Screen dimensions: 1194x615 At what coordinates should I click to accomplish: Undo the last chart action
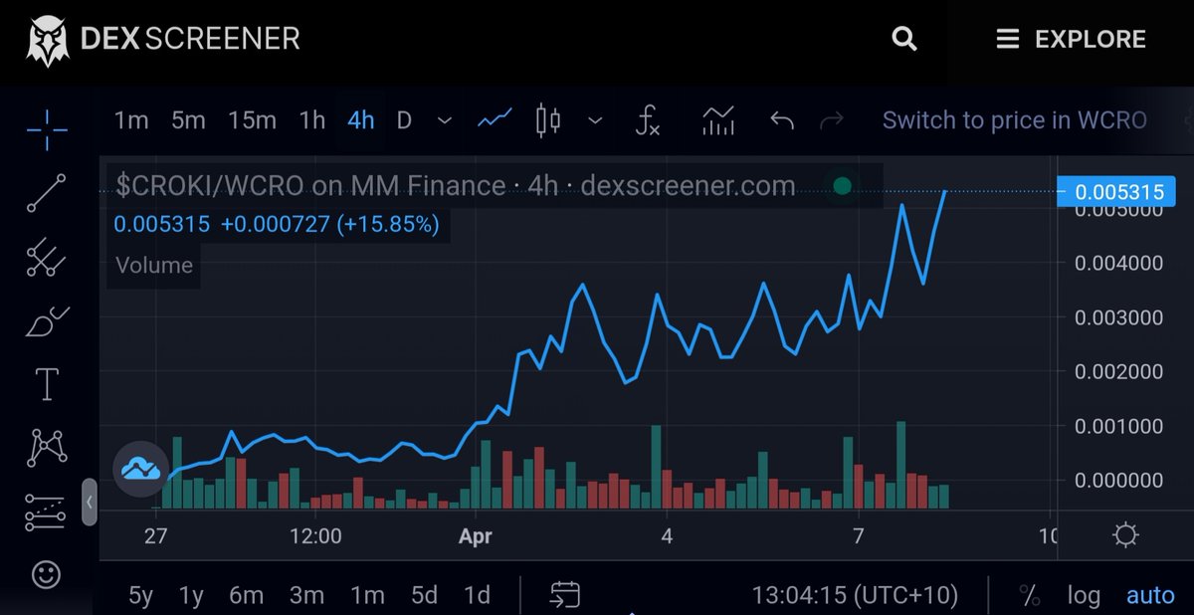click(x=782, y=120)
